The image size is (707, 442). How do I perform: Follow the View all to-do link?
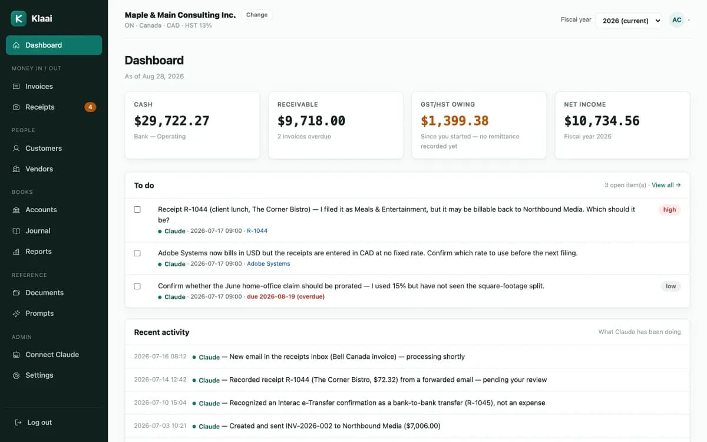(x=666, y=185)
